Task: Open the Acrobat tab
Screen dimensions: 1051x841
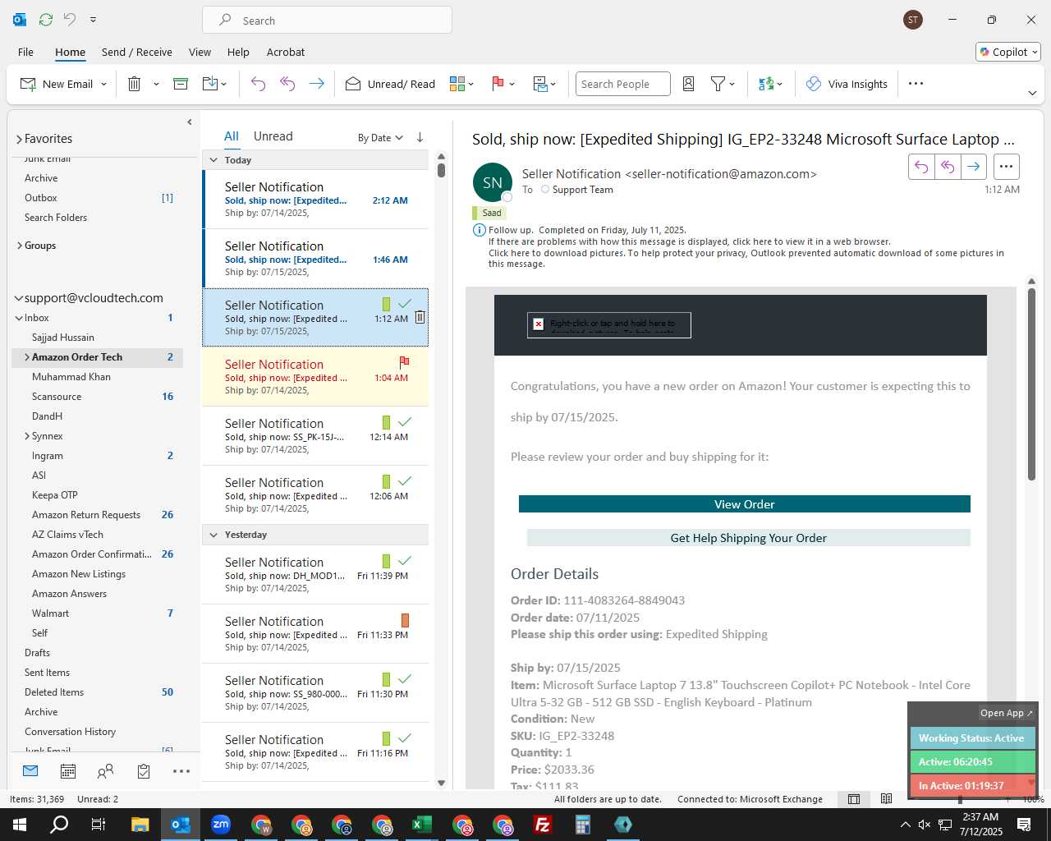Action: [286, 52]
